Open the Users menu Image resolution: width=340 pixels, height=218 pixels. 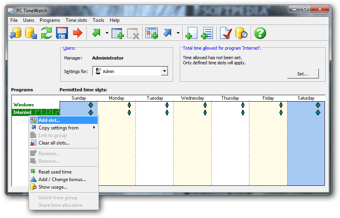coord(29,20)
